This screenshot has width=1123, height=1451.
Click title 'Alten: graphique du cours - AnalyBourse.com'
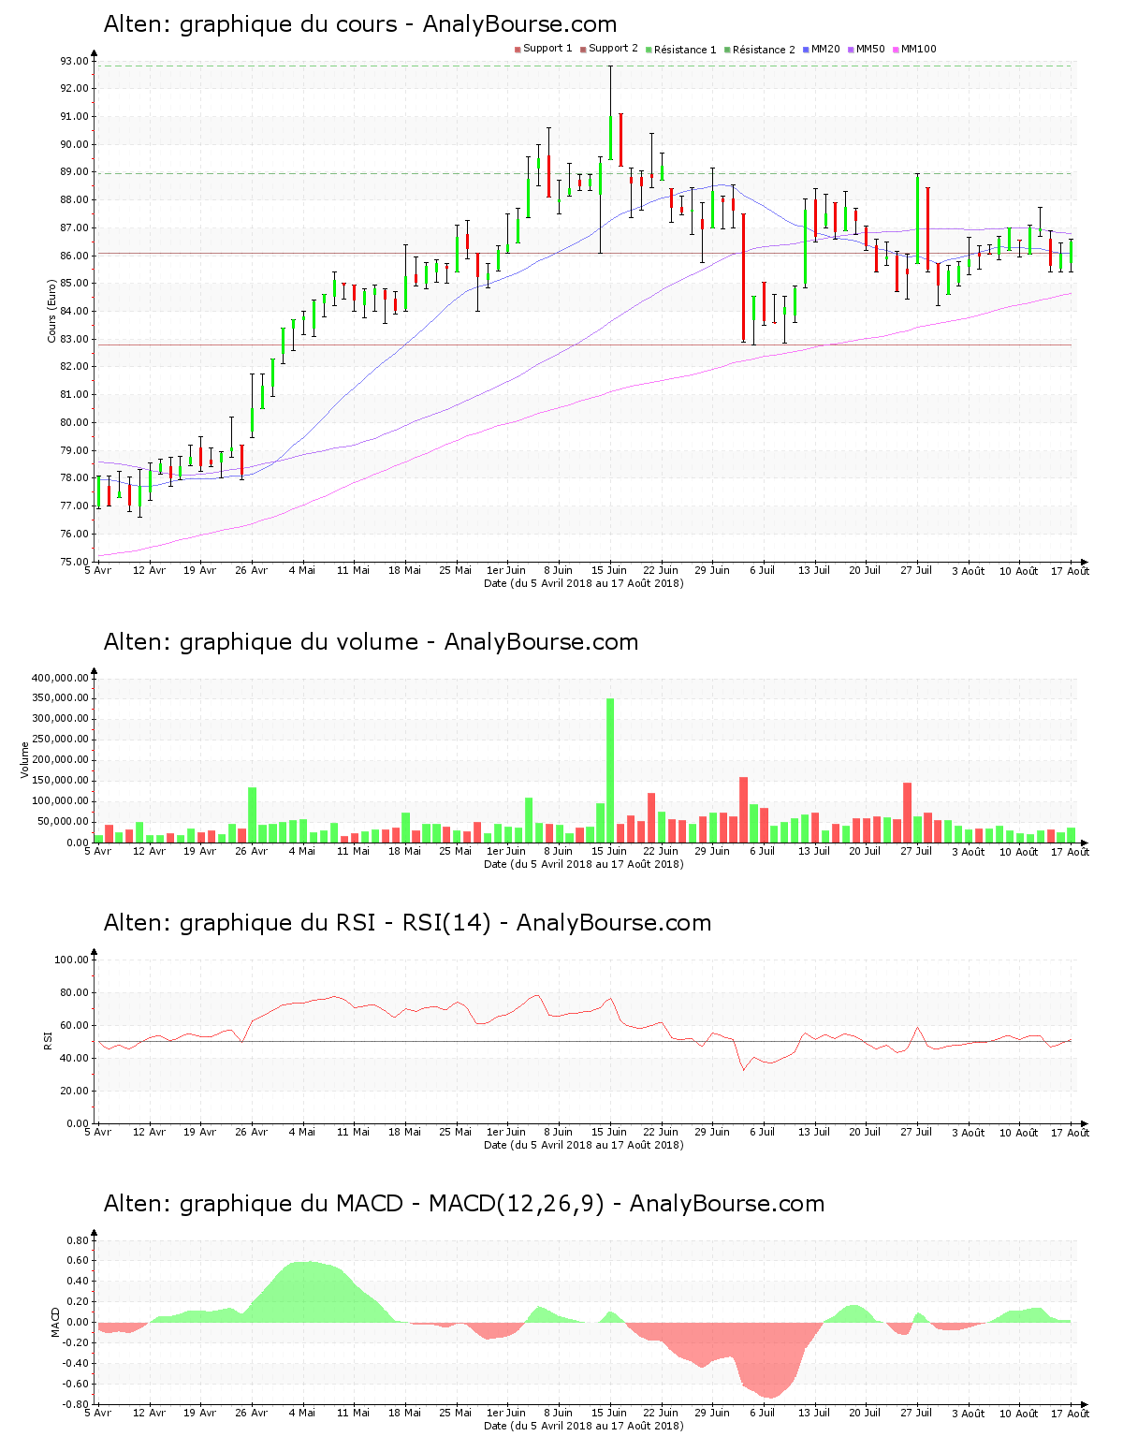pyautogui.click(x=360, y=24)
